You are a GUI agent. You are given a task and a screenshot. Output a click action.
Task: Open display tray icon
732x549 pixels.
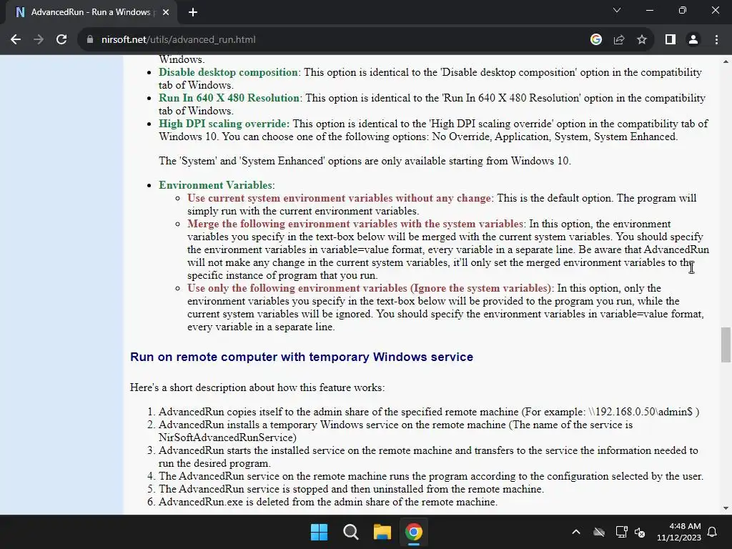pos(621,532)
